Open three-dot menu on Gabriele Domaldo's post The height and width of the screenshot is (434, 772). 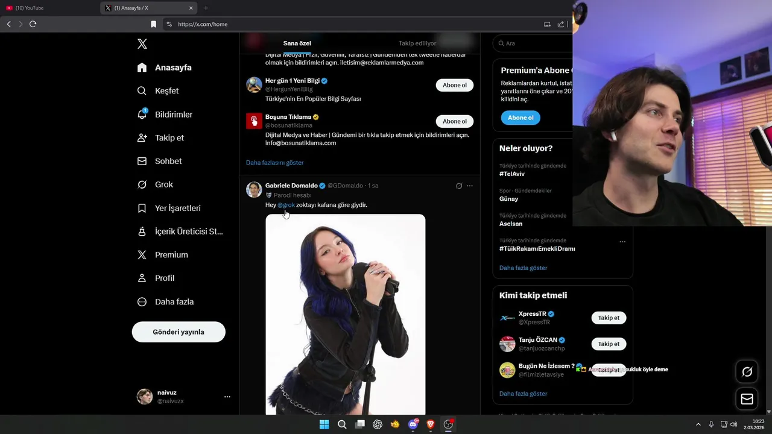pyautogui.click(x=470, y=186)
